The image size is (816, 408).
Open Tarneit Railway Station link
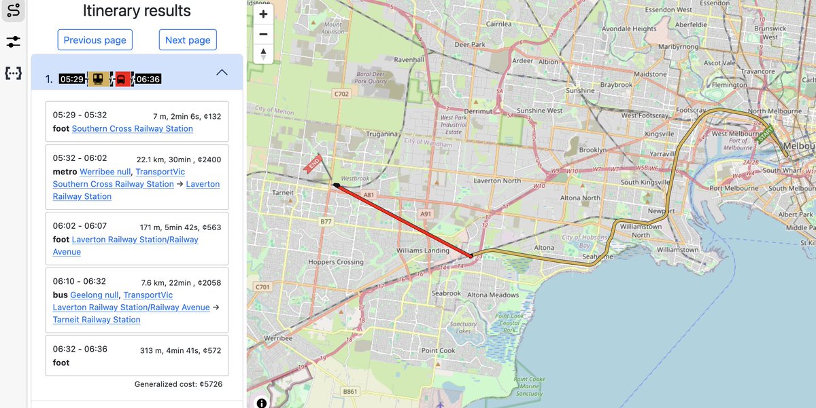tap(97, 319)
